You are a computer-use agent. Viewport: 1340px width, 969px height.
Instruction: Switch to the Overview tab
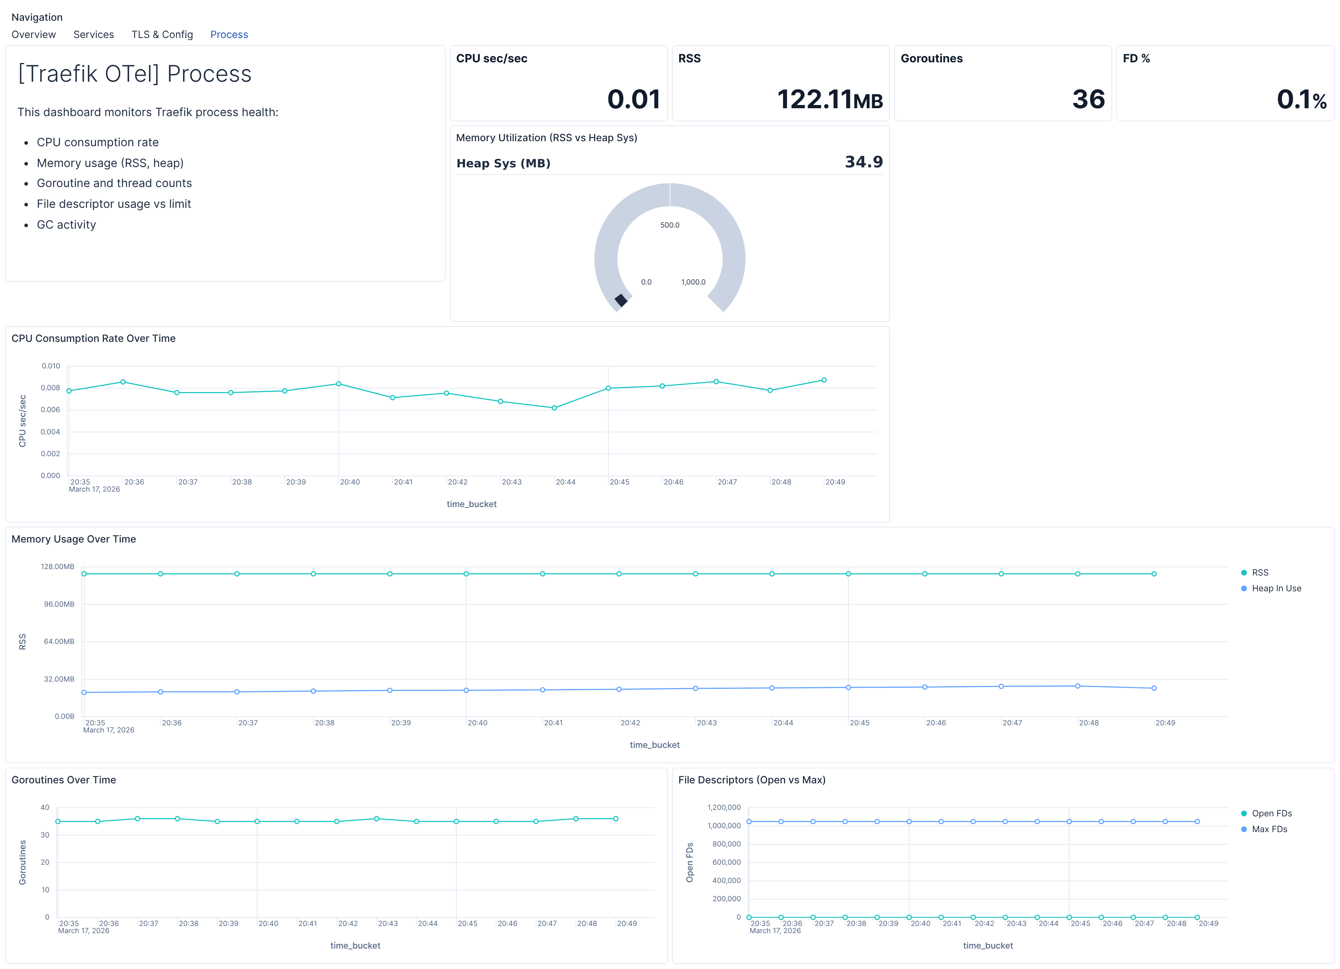point(33,34)
